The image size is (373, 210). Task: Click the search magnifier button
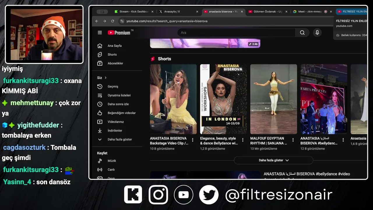(302, 33)
